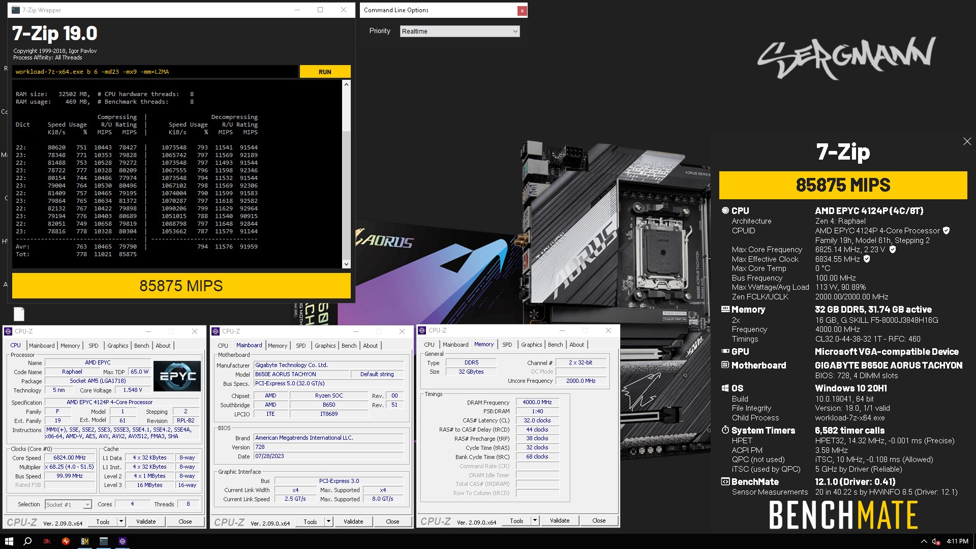Click the yellow 85875 MIPS result bar in 7-Zip Wrapper
This screenshot has width=976, height=549.
click(181, 286)
